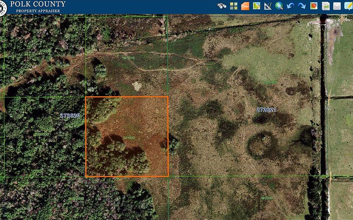This screenshot has height=220, width=353.
Task: Click the county seal logo
Action: click(x=3, y=8)
